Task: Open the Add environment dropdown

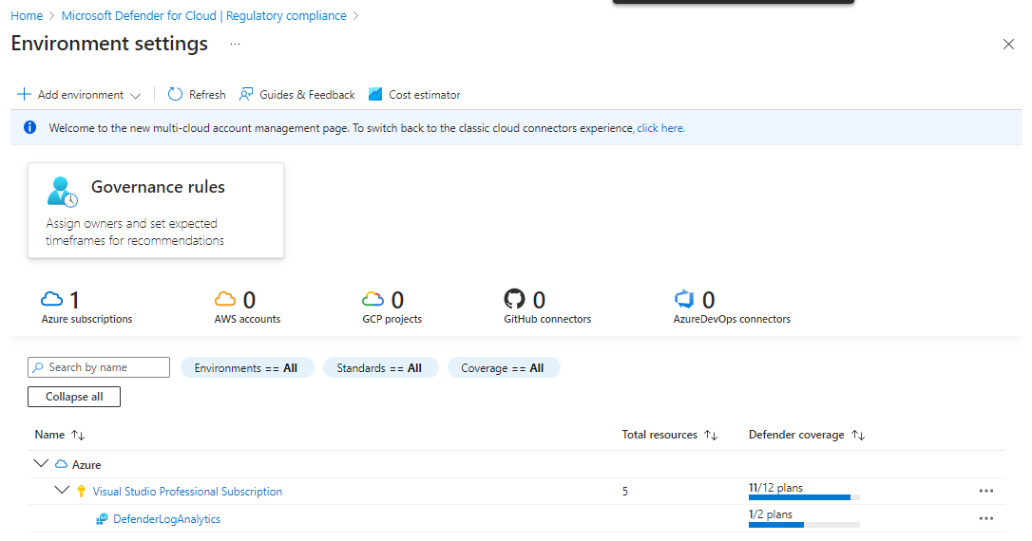Action: 80,95
